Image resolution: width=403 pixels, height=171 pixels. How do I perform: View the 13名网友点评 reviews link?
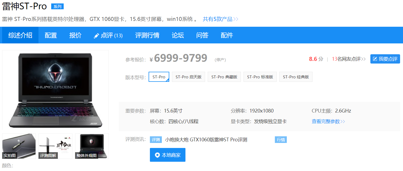[x=349, y=59]
